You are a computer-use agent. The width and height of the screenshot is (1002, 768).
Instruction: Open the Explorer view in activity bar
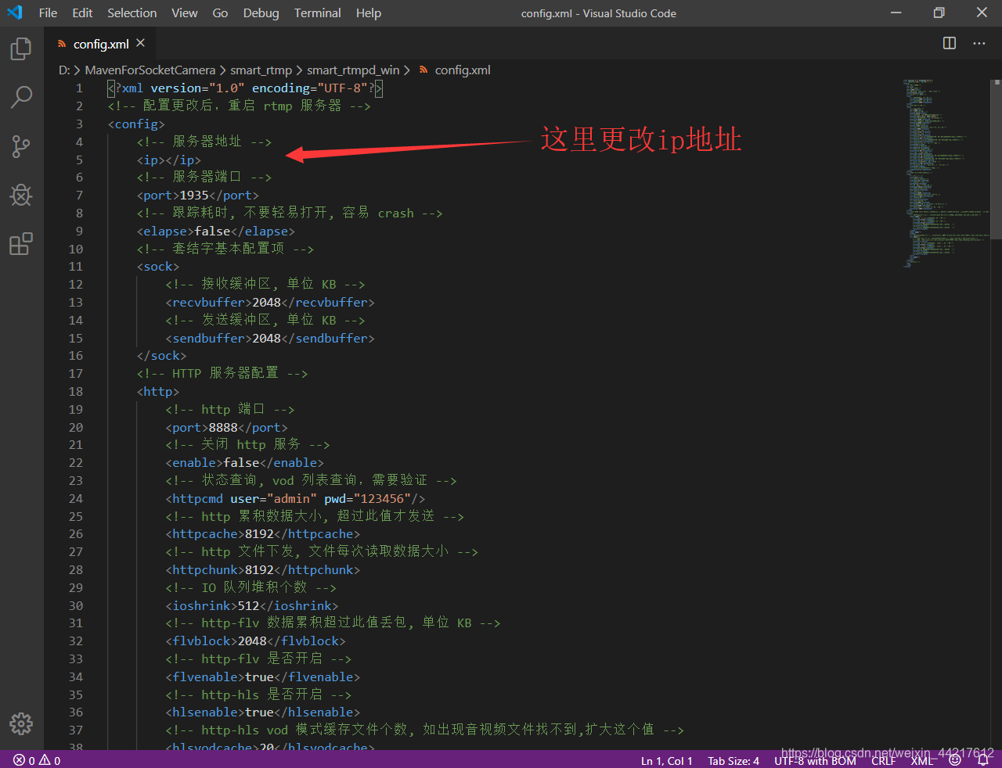pyautogui.click(x=21, y=49)
